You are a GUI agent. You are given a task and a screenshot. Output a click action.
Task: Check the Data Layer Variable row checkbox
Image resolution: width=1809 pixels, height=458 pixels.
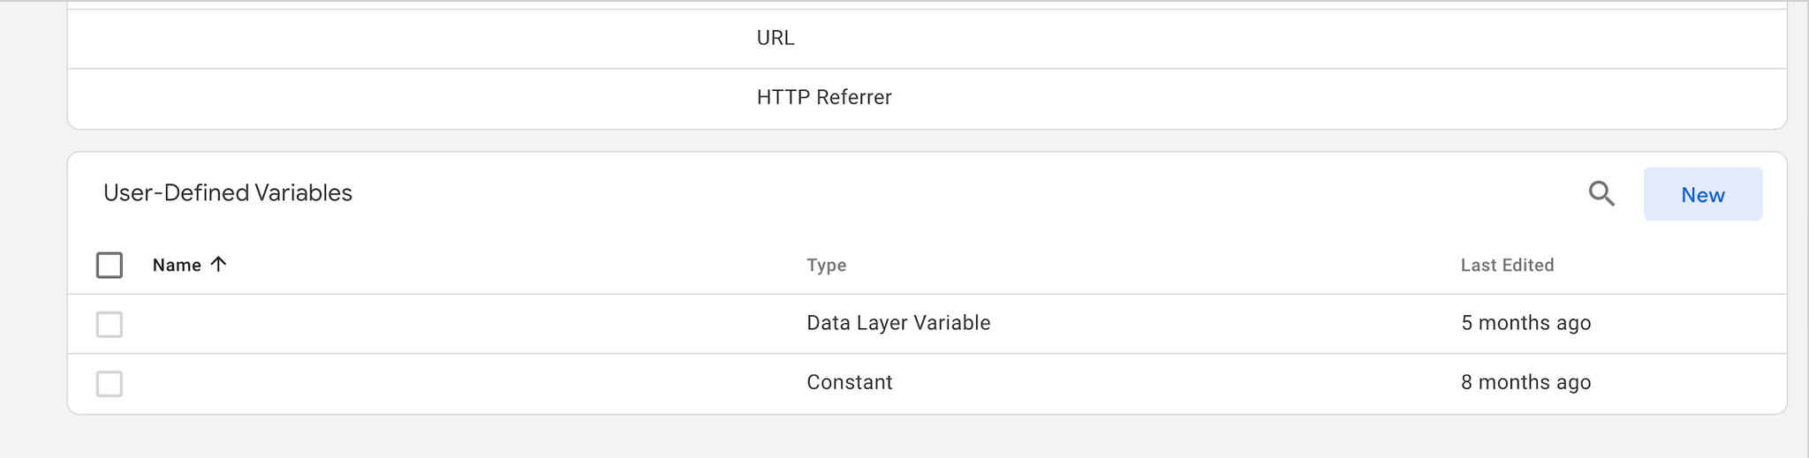[x=110, y=324]
